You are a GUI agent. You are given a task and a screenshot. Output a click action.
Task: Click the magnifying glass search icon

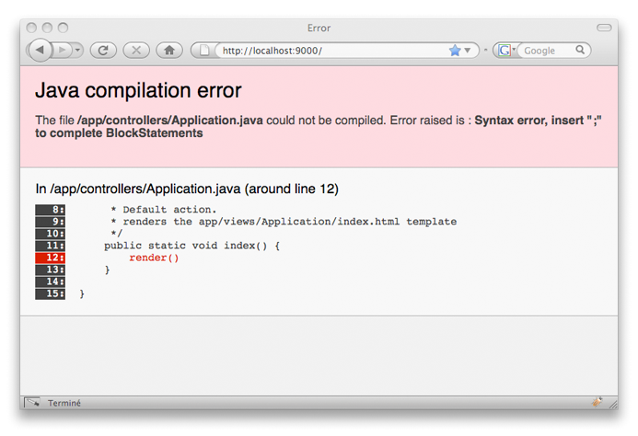(x=581, y=51)
